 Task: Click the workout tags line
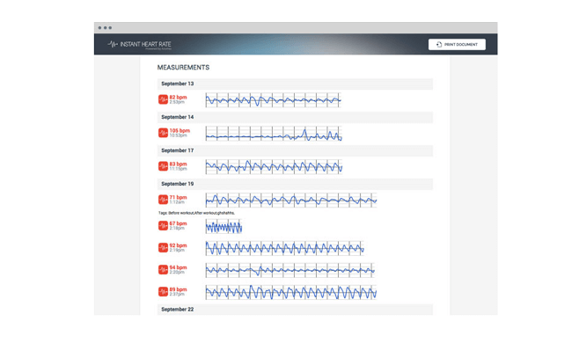coord(196,213)
